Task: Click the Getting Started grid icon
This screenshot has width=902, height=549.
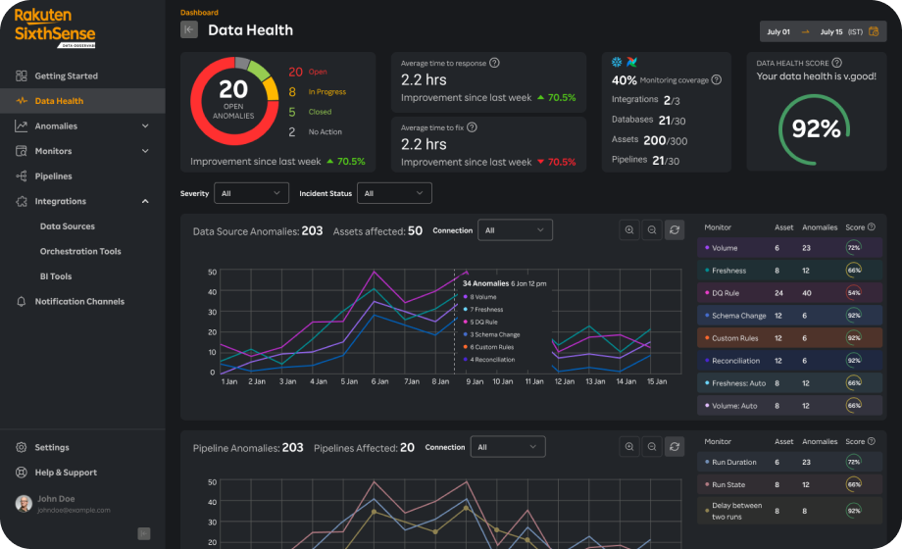Action: click(22, 75)
